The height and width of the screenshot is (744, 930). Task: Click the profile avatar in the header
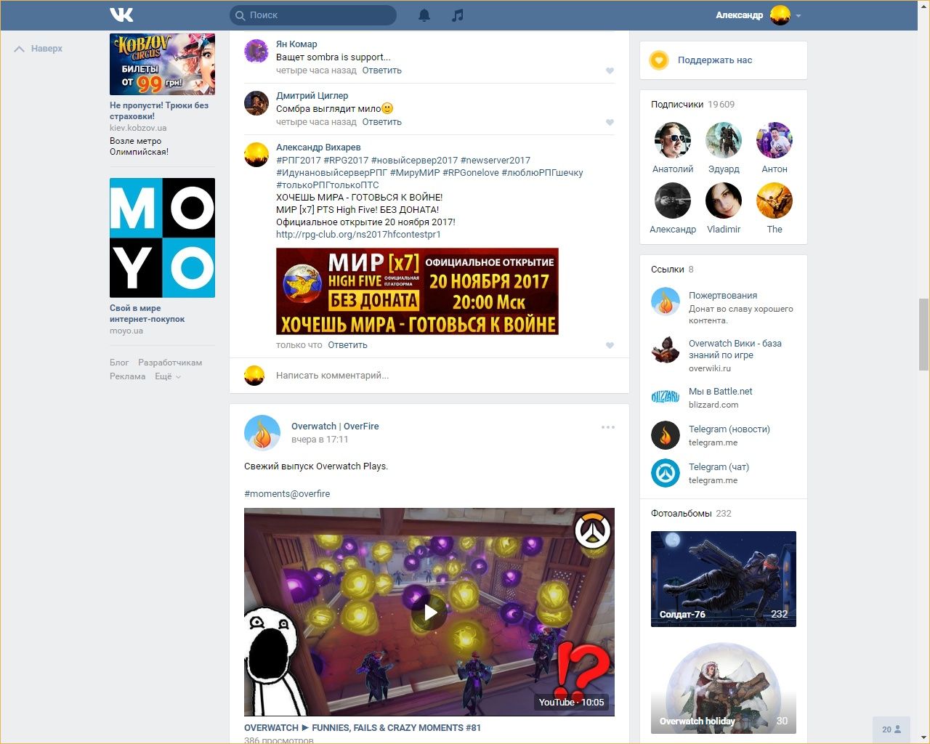tap(780, 15)
